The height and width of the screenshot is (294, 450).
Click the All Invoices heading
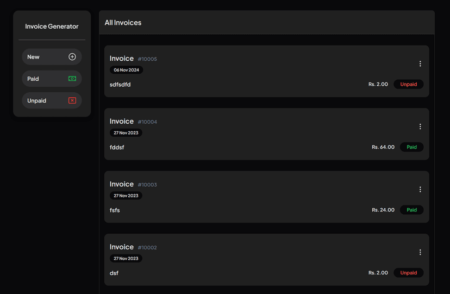point(123,23)
